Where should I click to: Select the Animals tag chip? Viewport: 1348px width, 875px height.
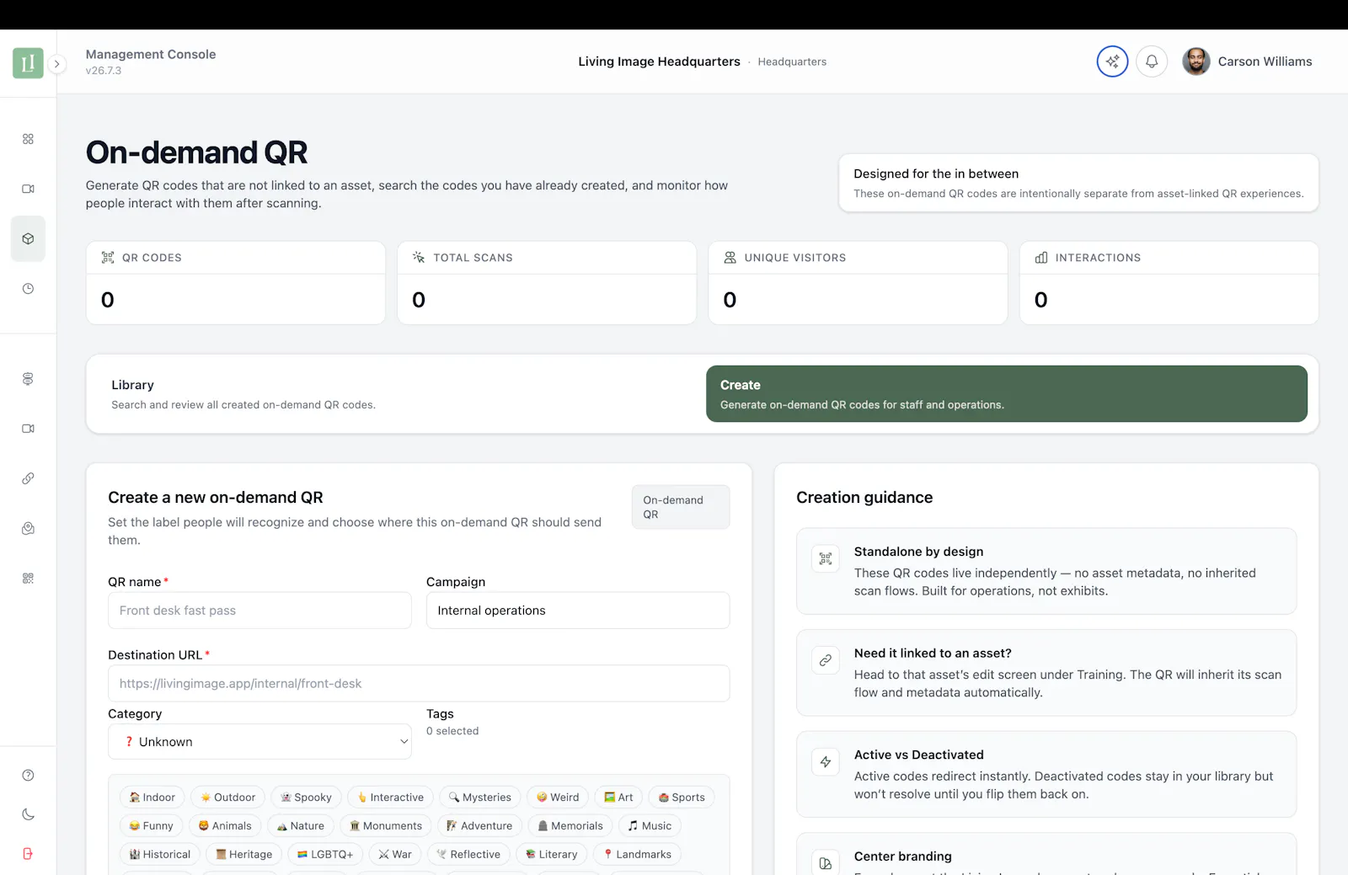click(x=225, y=826)
